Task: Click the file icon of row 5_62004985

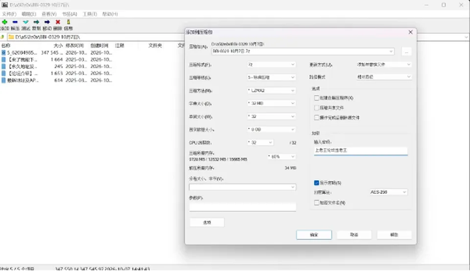Action: pyautogui.click(x=3, y=53)
